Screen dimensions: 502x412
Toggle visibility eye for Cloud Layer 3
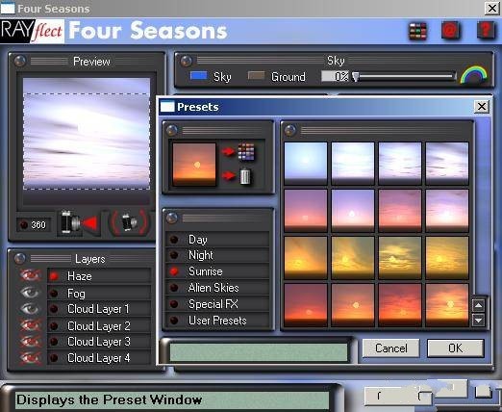pos(30,342)
